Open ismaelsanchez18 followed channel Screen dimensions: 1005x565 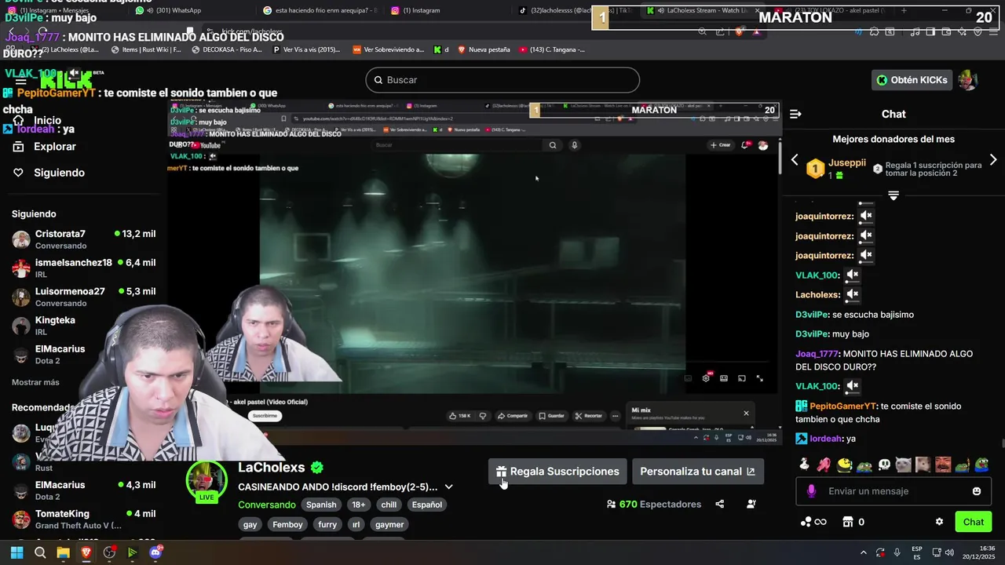point(84,268)
